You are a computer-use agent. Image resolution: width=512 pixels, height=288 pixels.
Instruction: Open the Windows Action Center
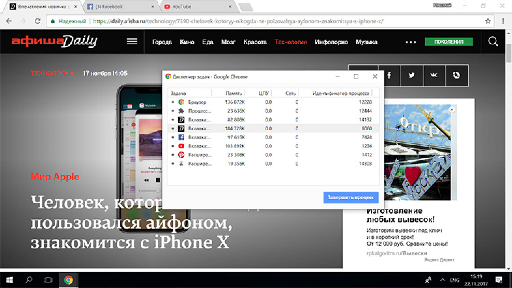(x=499, y=280)
